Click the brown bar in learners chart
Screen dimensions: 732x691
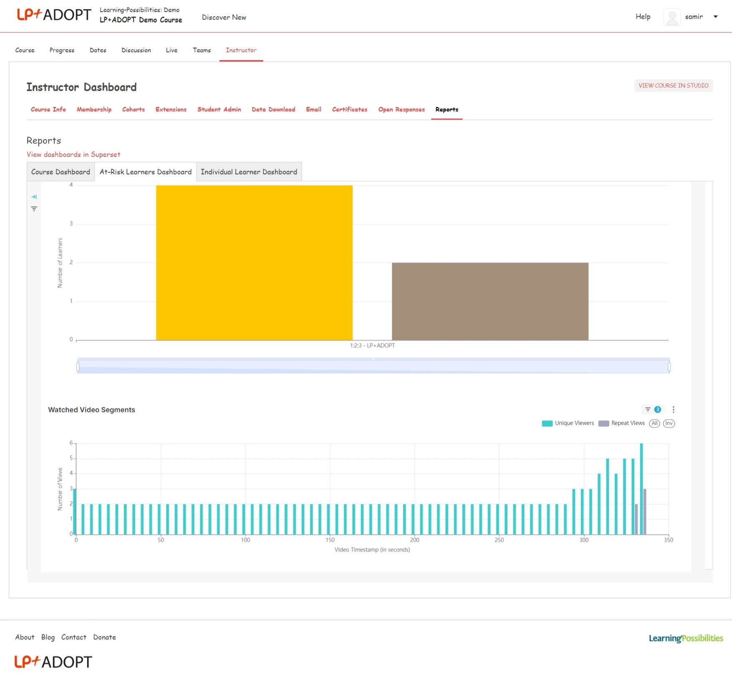click(490, 301)
